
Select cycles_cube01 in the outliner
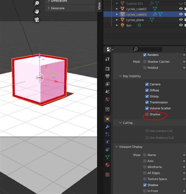coord(136,9)
